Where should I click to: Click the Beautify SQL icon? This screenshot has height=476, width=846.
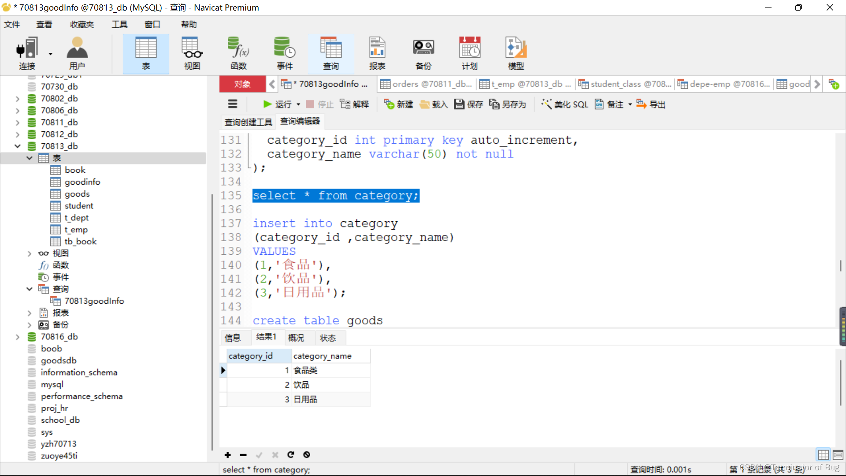(546, 104)
